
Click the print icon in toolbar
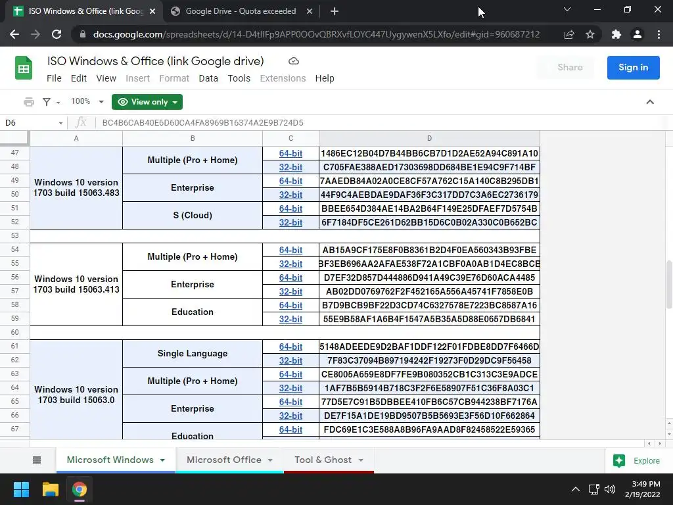click(29, 102)
